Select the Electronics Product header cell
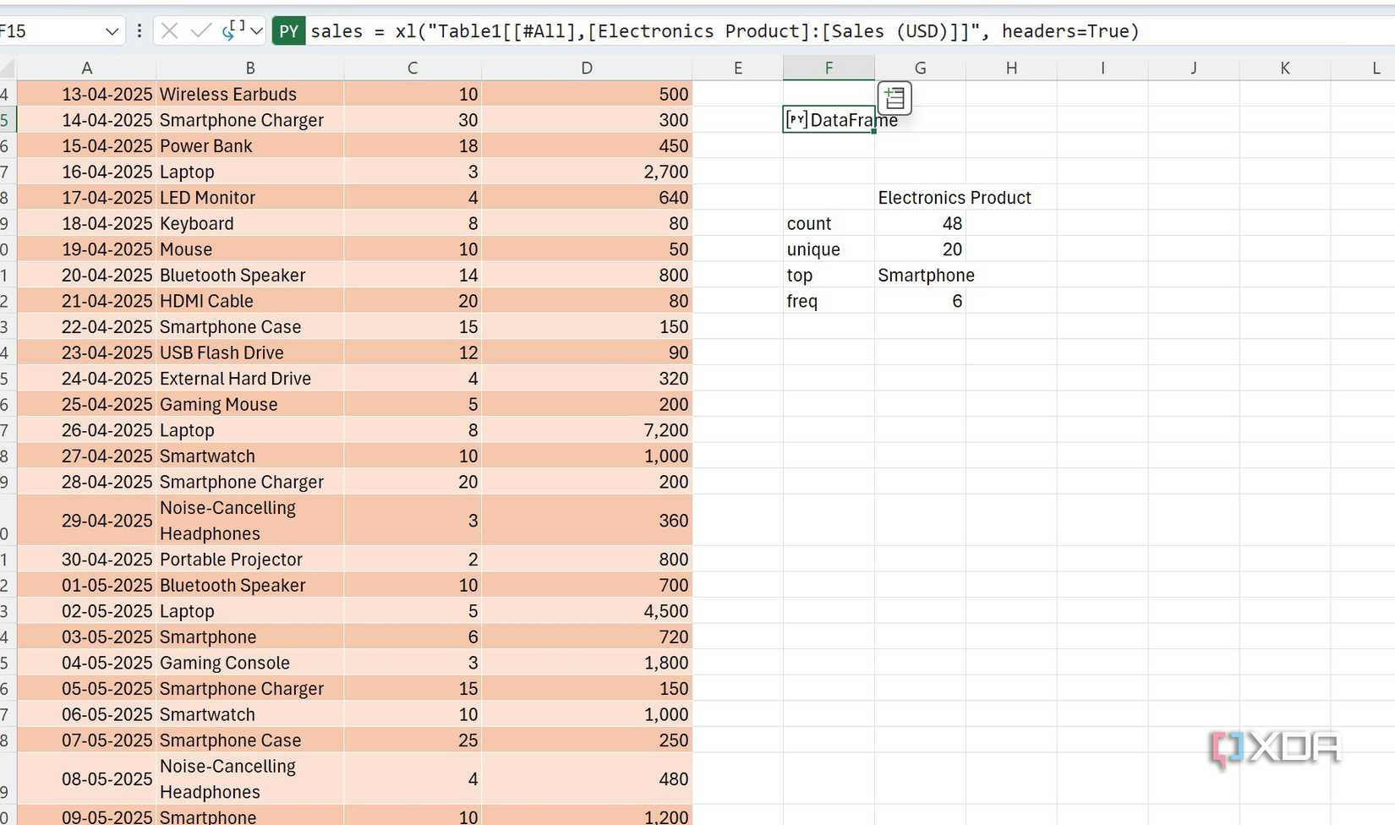Image resolution: width=1395 pixels, height=825 pixels. click(955, 197)
